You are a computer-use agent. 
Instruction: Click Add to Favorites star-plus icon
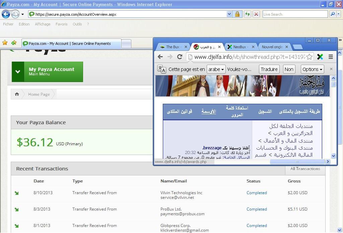pos(14,43)
